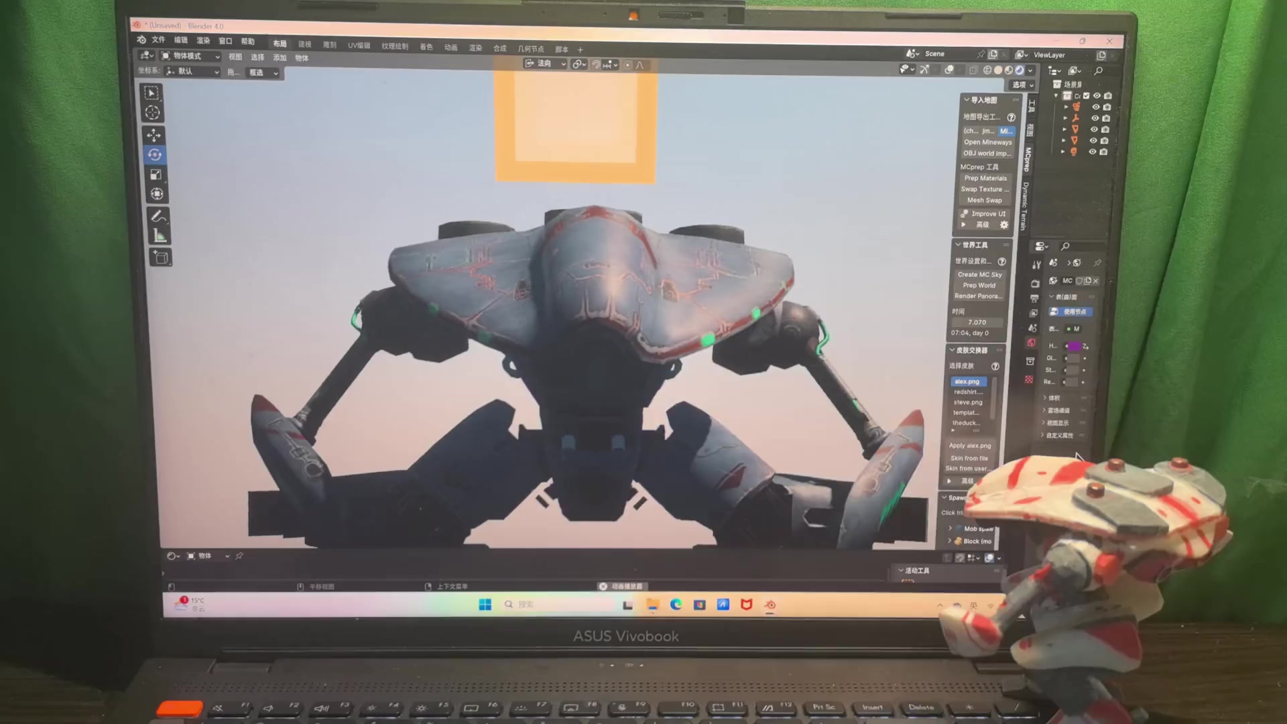The height and width of the screenshot is (724, 1287).
Task: Select the Move tool in toolbar
Action: (x=154, y=135)
